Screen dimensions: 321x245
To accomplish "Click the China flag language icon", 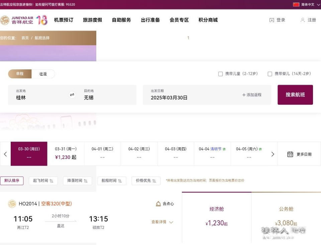I will tap(296, 5).
